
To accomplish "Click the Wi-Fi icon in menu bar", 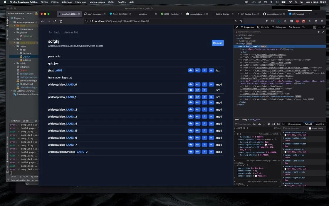I will tap(291, 2).
